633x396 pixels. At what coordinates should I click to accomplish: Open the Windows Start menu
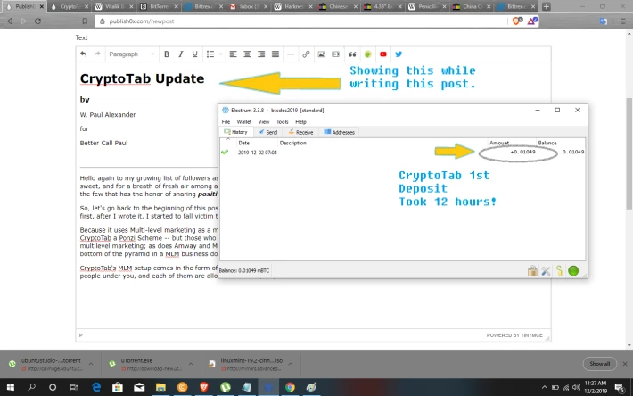(x=11, y=387)
